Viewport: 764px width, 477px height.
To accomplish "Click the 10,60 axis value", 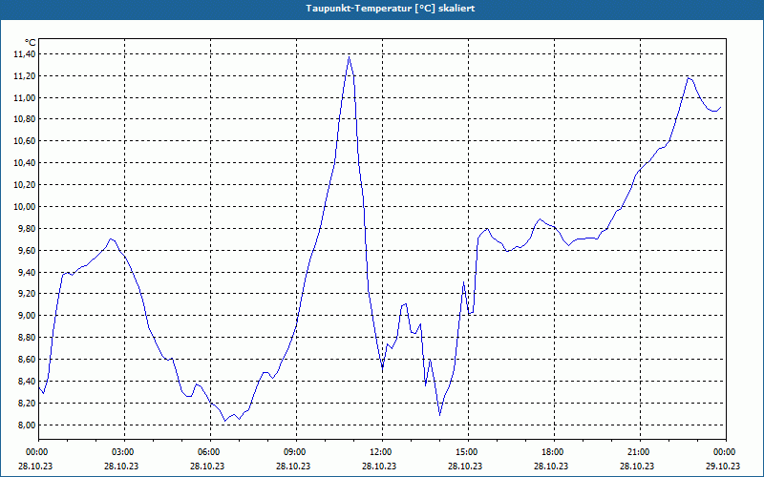I will point(25,141).
